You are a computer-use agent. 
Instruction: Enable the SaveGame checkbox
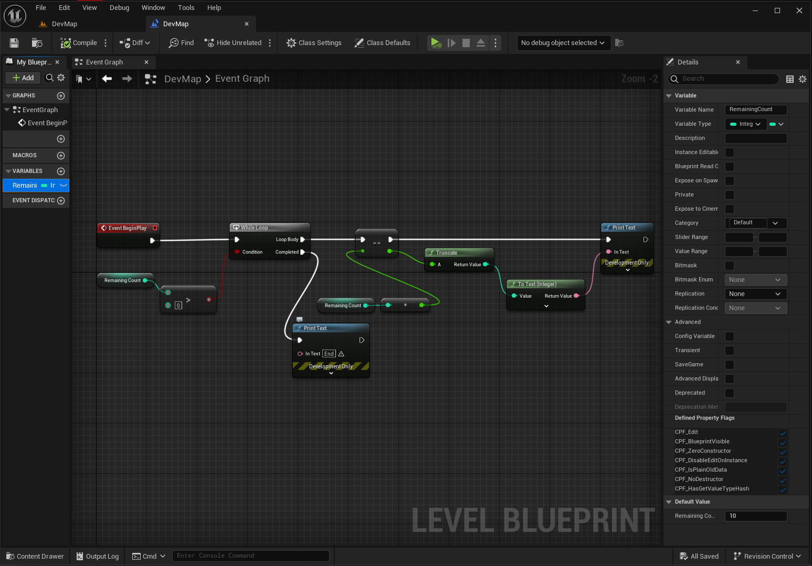[730, 365]
